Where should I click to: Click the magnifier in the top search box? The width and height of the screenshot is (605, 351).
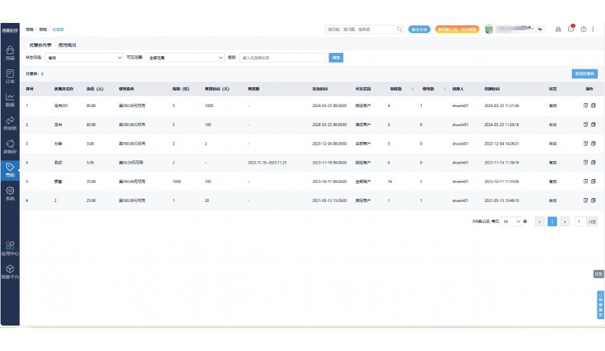(x=399, y=29)
